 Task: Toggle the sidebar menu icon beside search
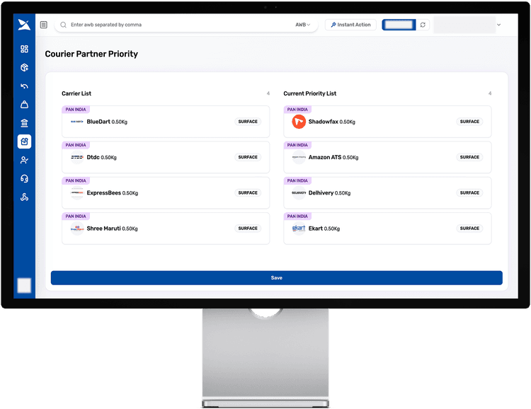[44, 25]
